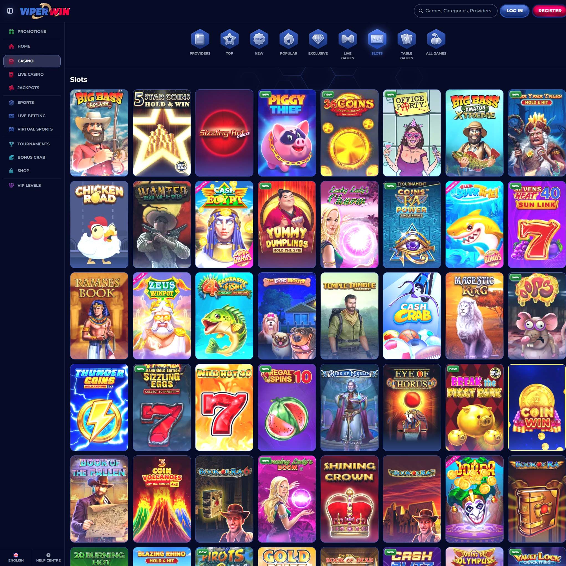
Task: Open the It's Shark Time game
Action: coord(474,224)
